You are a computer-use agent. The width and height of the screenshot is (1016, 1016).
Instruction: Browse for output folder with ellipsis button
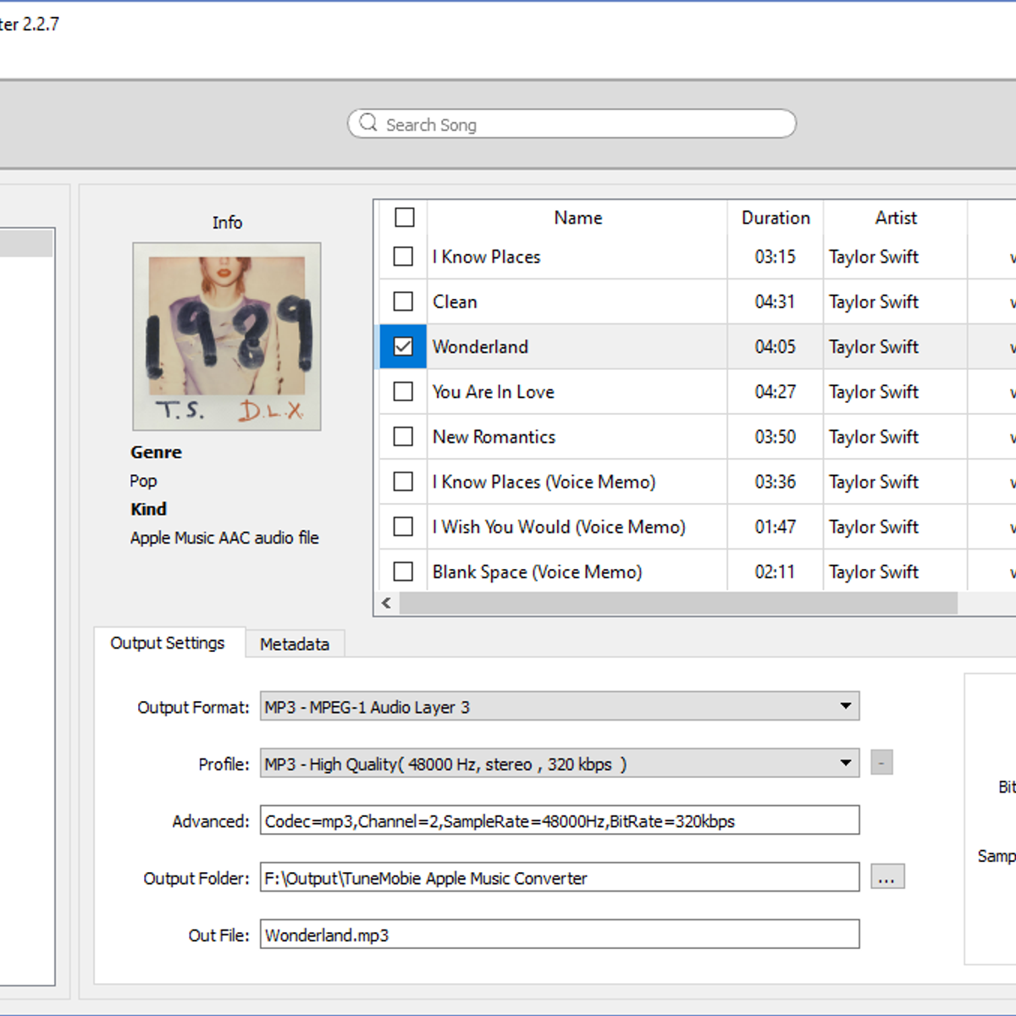(x=886, y=877)
